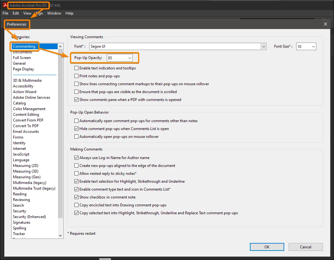The image size is (334, 260).
Task: Enable Ensure that pop-ups are visible when scrolled
Action: click(x=76, y=92)
